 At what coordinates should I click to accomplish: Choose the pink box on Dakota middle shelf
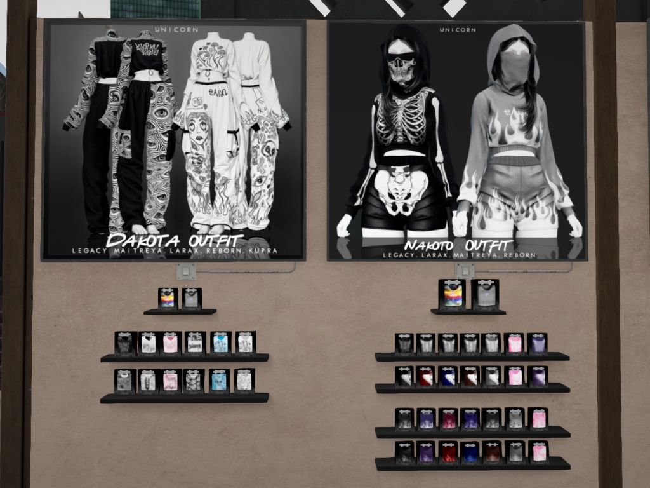point(170,343)
